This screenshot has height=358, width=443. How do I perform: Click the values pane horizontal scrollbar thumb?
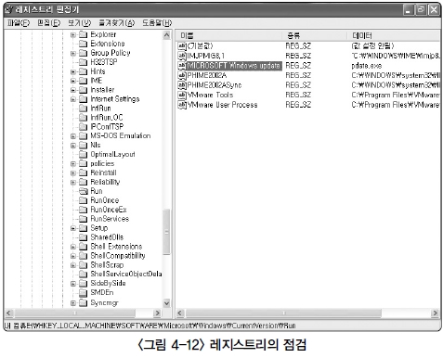283,313
